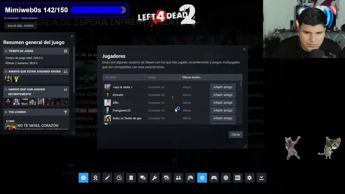The width and height of the screenshot is (345, 194).
Task: Open the guides book icon in the overlay toolbar
Action: click(131, 178)
